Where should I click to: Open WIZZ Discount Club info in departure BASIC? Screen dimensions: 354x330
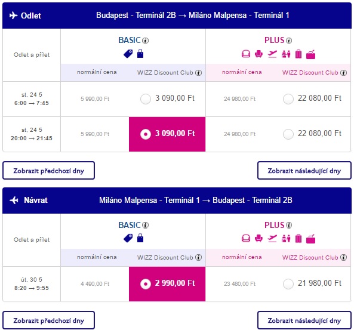(x=198, y=73)
